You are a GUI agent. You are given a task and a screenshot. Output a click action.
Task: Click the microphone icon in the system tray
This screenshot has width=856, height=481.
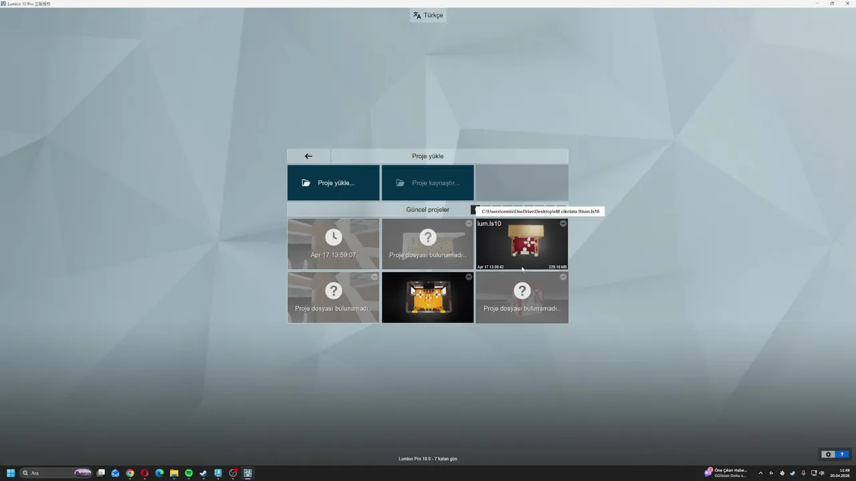[x=803, y=473]
